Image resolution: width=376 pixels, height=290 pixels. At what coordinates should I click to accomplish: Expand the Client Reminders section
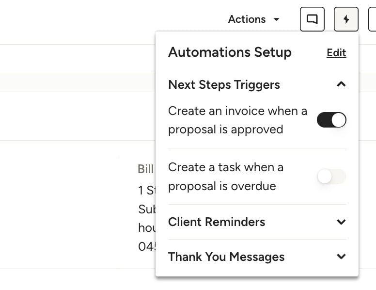257,222
